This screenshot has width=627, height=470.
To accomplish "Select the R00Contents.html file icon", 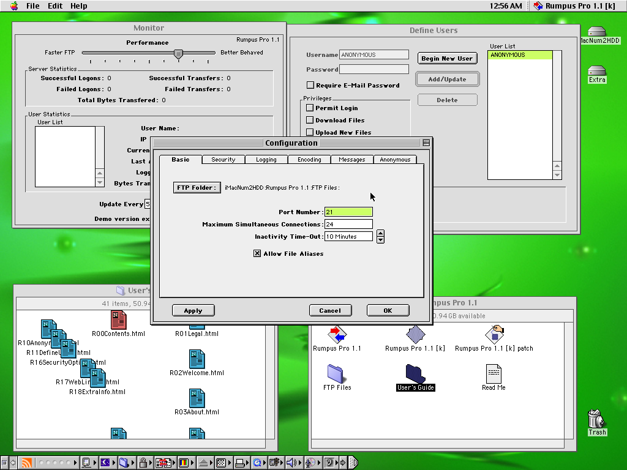I will pyautogui.click(x=118, y=321).
